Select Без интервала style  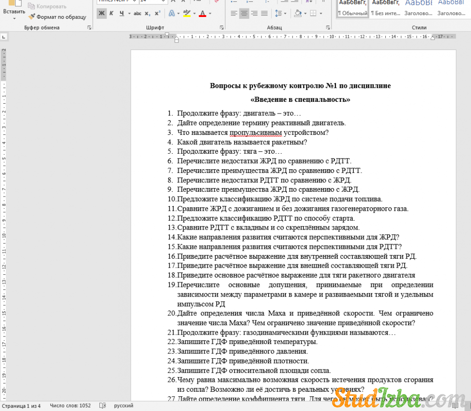[x=386, y=8]
